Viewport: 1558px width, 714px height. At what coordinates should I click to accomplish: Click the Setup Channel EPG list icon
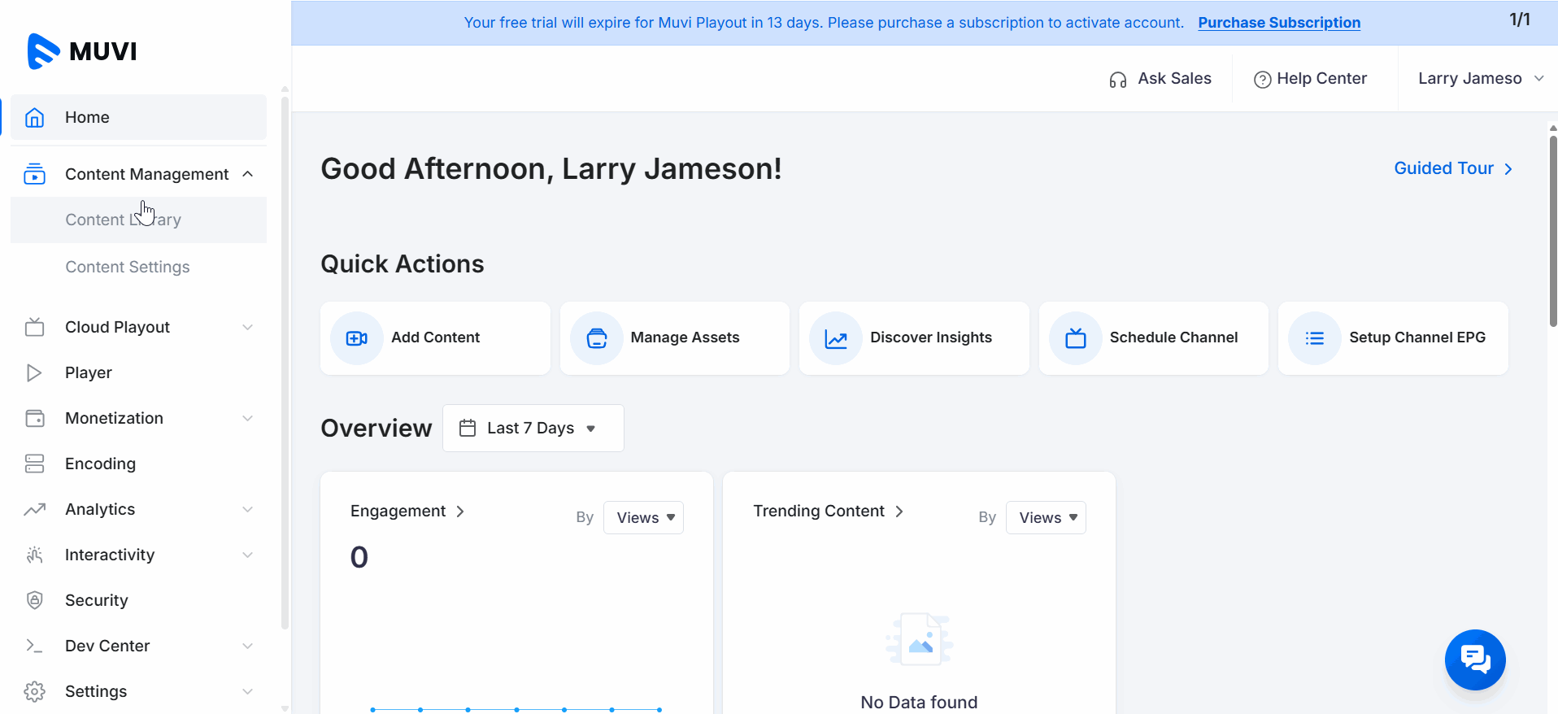coord(1314,338)
